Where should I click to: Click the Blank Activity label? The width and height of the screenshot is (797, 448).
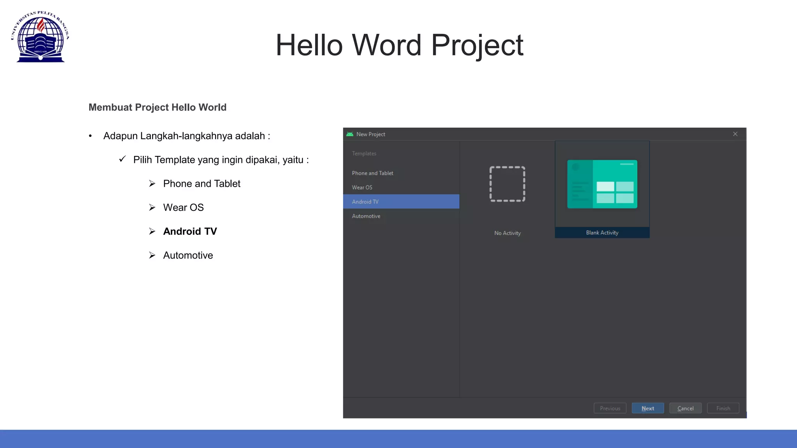click(x=602, y=233)
